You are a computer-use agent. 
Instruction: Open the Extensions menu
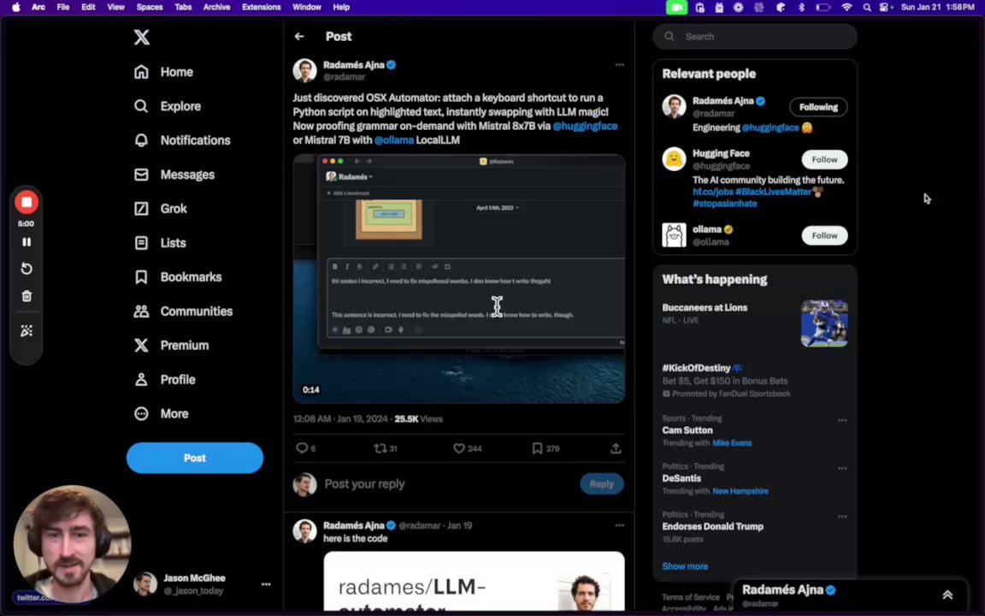pos(262,7)
